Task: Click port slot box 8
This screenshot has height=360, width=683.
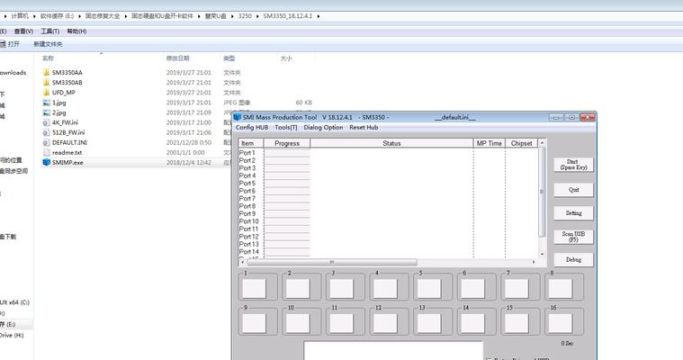Action: 560,289
